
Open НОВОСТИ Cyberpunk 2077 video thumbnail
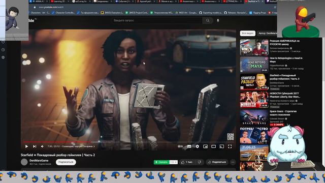point(254,100)
